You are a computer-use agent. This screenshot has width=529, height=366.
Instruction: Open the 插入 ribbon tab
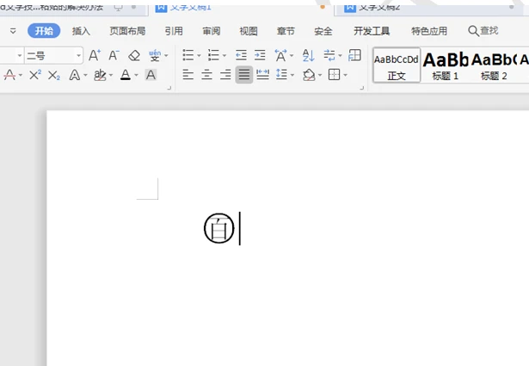[81, 31]
